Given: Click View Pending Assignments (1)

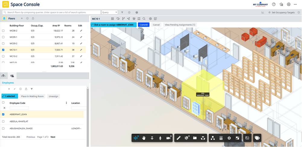Looking at the screenshot, I should tap(180, 25).
